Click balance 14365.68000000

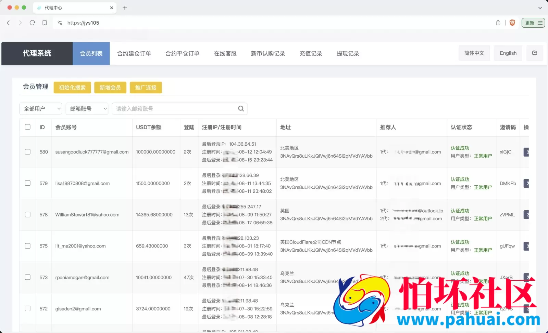pos(154,215)
